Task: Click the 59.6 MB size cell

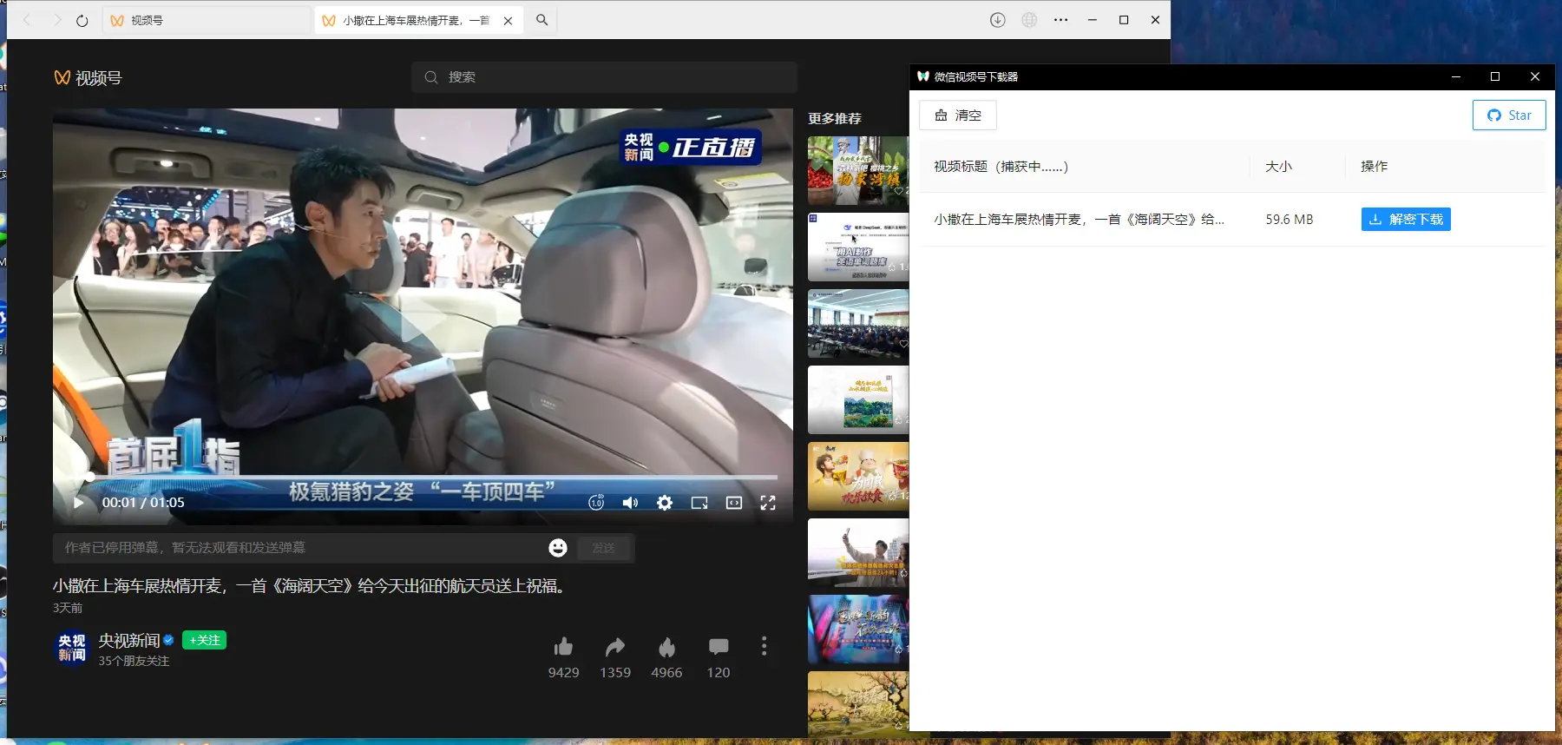Action: pyautogui.click(x=1289, y=220)
